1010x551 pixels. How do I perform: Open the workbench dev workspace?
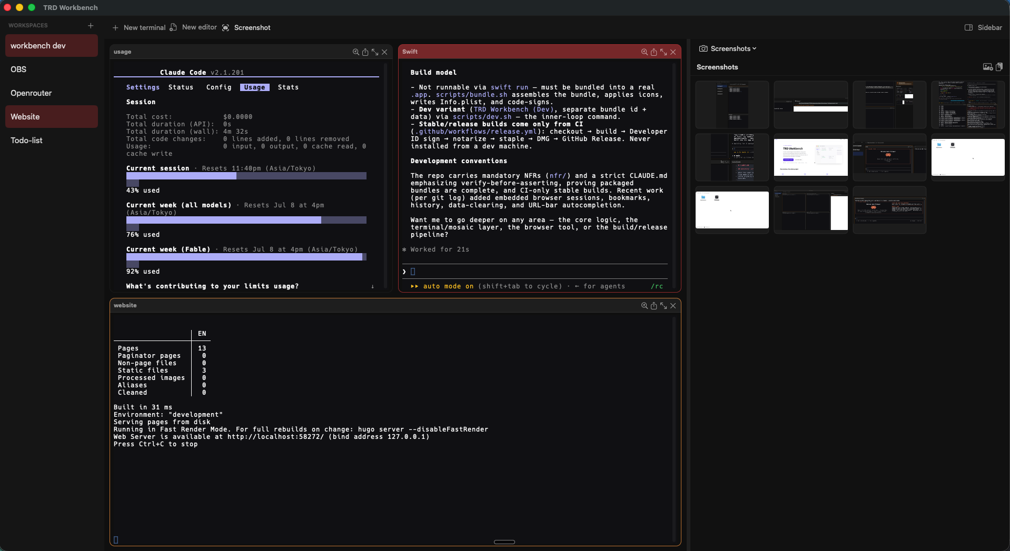point(52,46)
